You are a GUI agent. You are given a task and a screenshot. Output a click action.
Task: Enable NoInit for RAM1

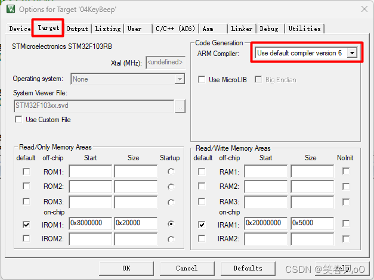(346, 171)
